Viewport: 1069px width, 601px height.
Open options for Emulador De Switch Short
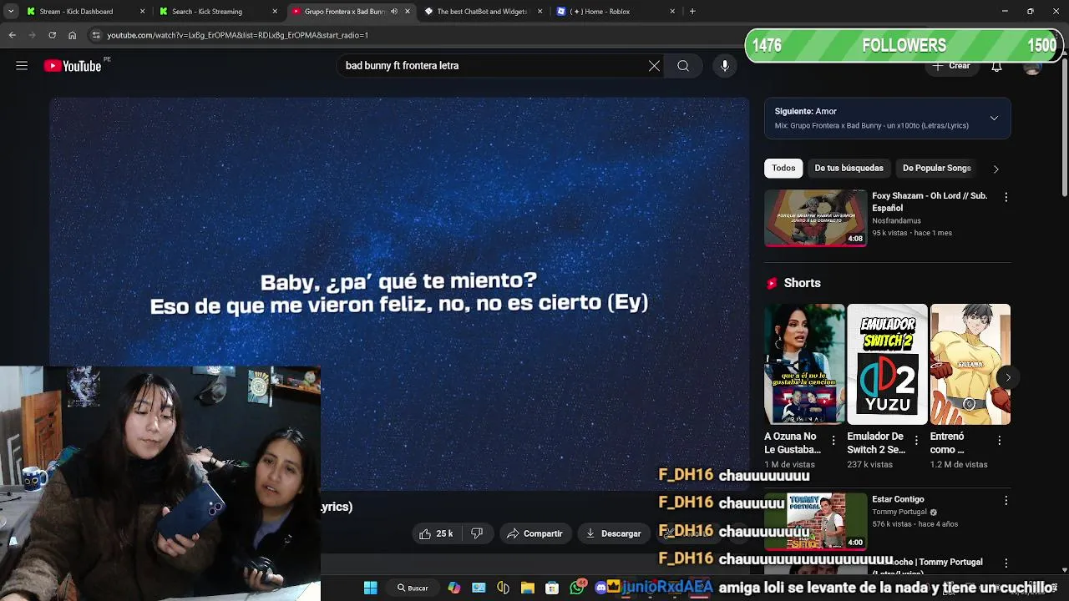(x=916, y=440)
